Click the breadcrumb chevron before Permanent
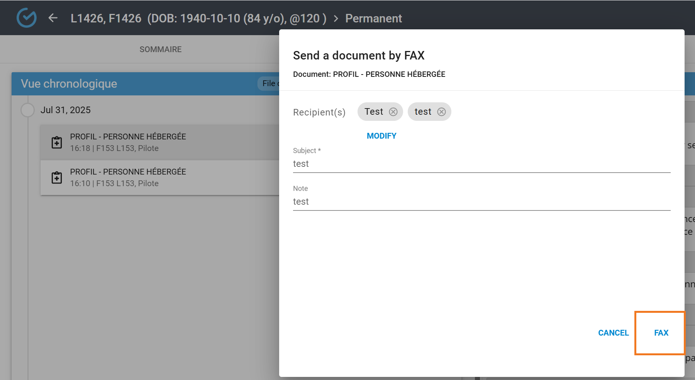 336,19
